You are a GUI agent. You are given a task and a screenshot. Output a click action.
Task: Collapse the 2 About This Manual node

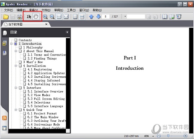click(x=16, y=51)
